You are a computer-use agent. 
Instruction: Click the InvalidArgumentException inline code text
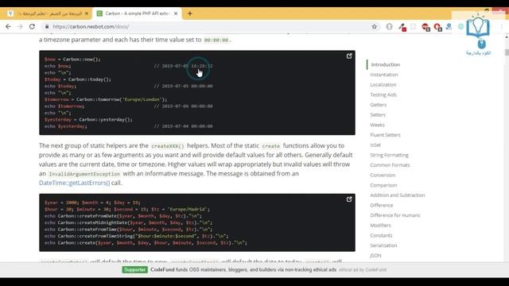coord(84,174)
